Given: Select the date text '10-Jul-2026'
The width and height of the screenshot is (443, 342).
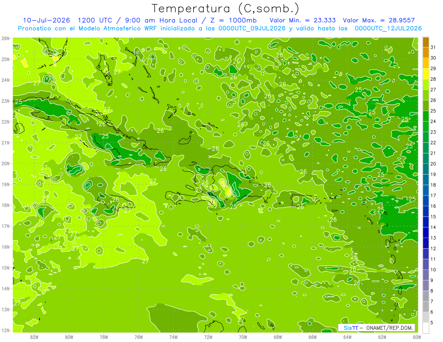Looking at the screenshot, I should click(47, 20).
